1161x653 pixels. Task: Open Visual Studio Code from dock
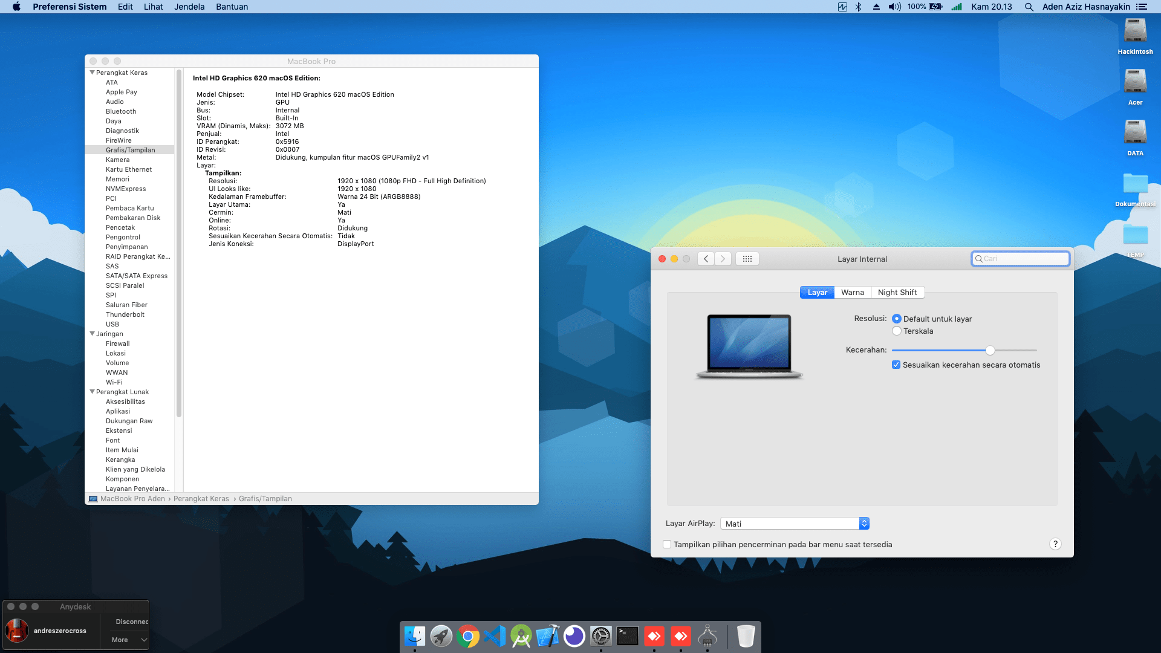(495, 636)
